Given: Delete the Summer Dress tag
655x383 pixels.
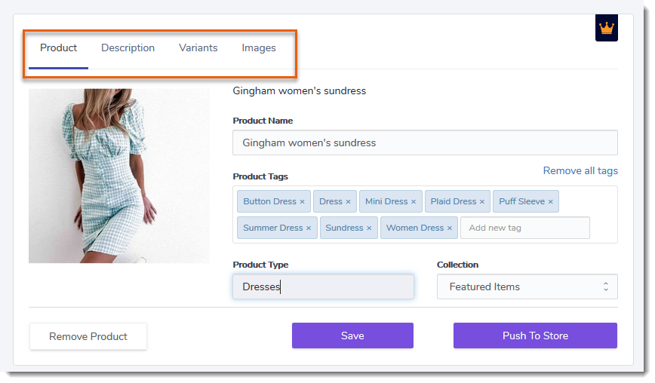Looking at the screenshot, I should coord(309,228).
